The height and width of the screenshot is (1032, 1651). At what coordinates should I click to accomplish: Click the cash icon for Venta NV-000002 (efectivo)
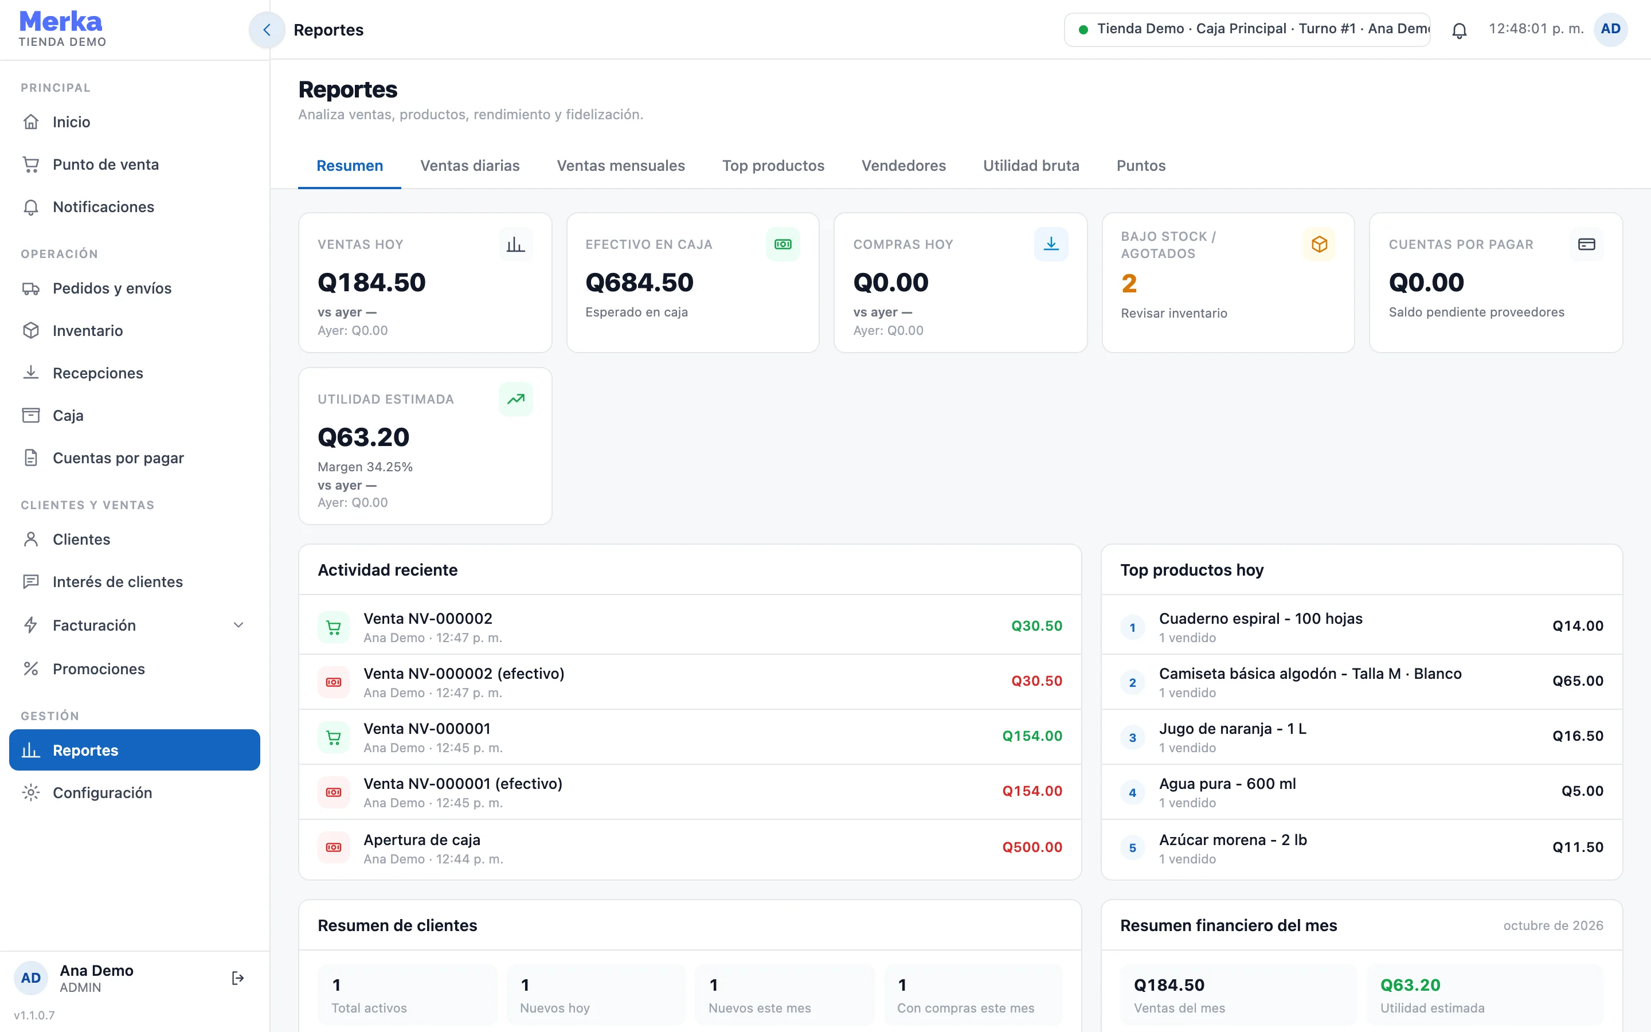(334, 682)
